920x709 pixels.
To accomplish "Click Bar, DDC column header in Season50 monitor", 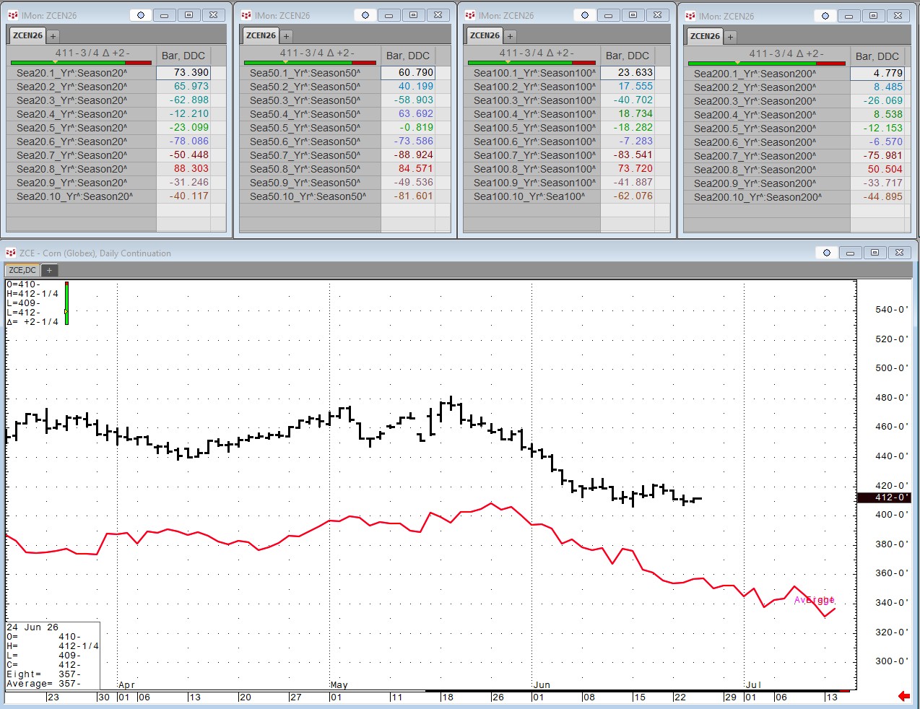I will 408,56.
